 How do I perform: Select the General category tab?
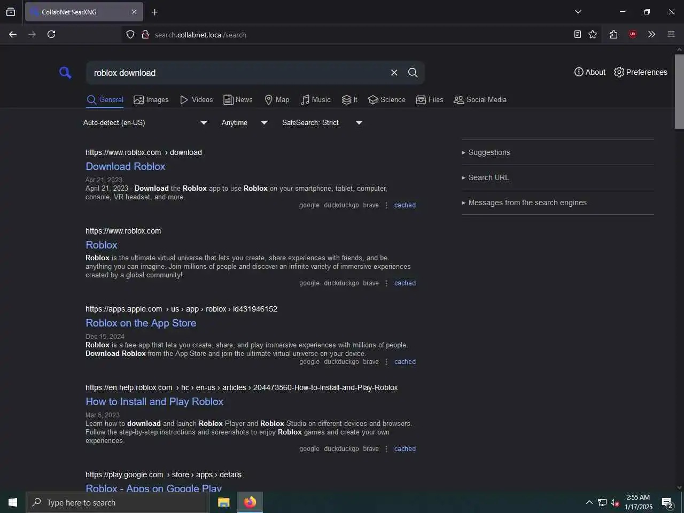[105, 100]
